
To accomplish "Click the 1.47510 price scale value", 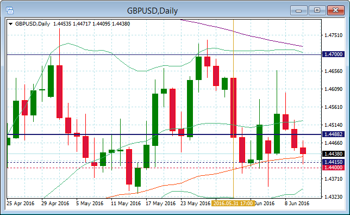I will [x=333, y=35].
